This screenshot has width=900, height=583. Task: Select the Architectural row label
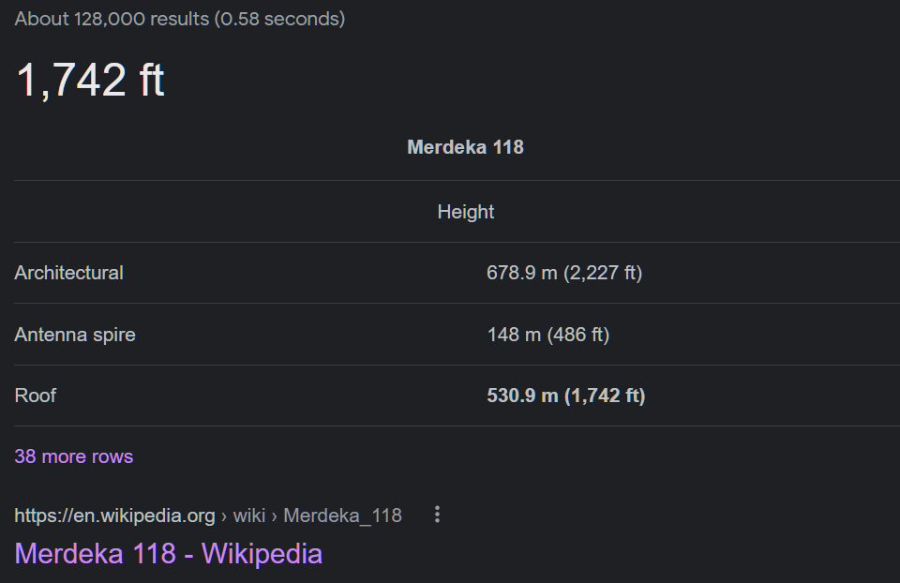click(68, 273)
